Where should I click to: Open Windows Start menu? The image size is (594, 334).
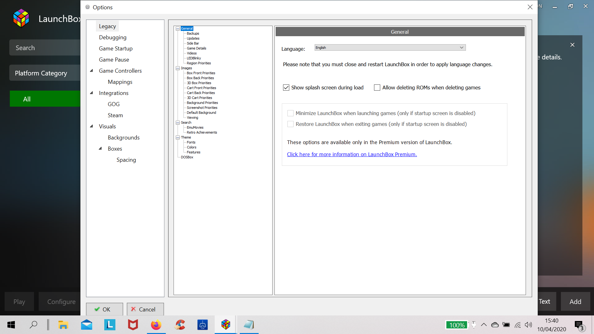tap(11, 325)
